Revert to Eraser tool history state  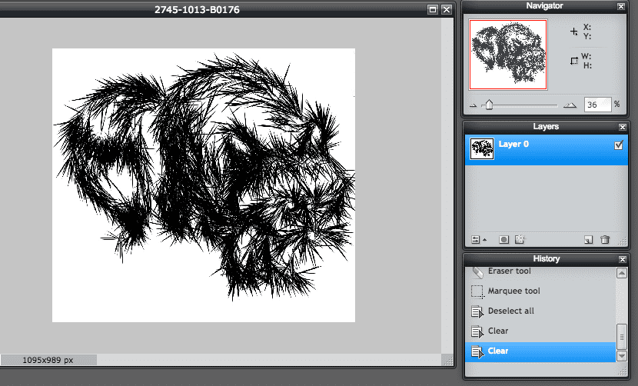coord(509,271)
